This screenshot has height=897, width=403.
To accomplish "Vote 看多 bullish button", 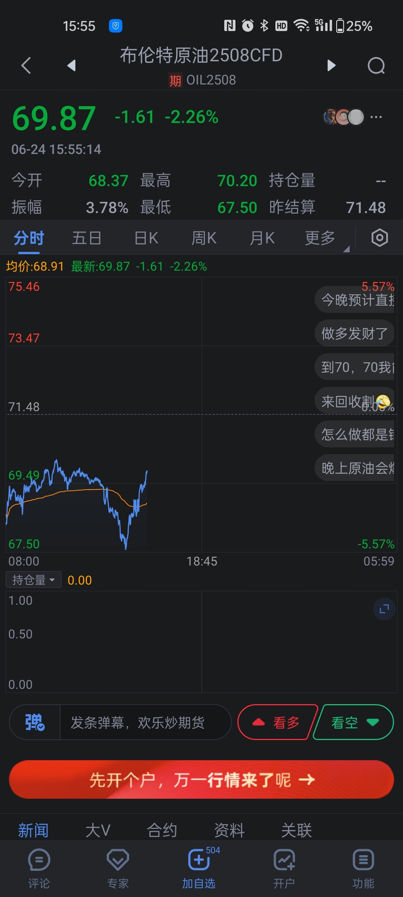I will tap(277, 722).
